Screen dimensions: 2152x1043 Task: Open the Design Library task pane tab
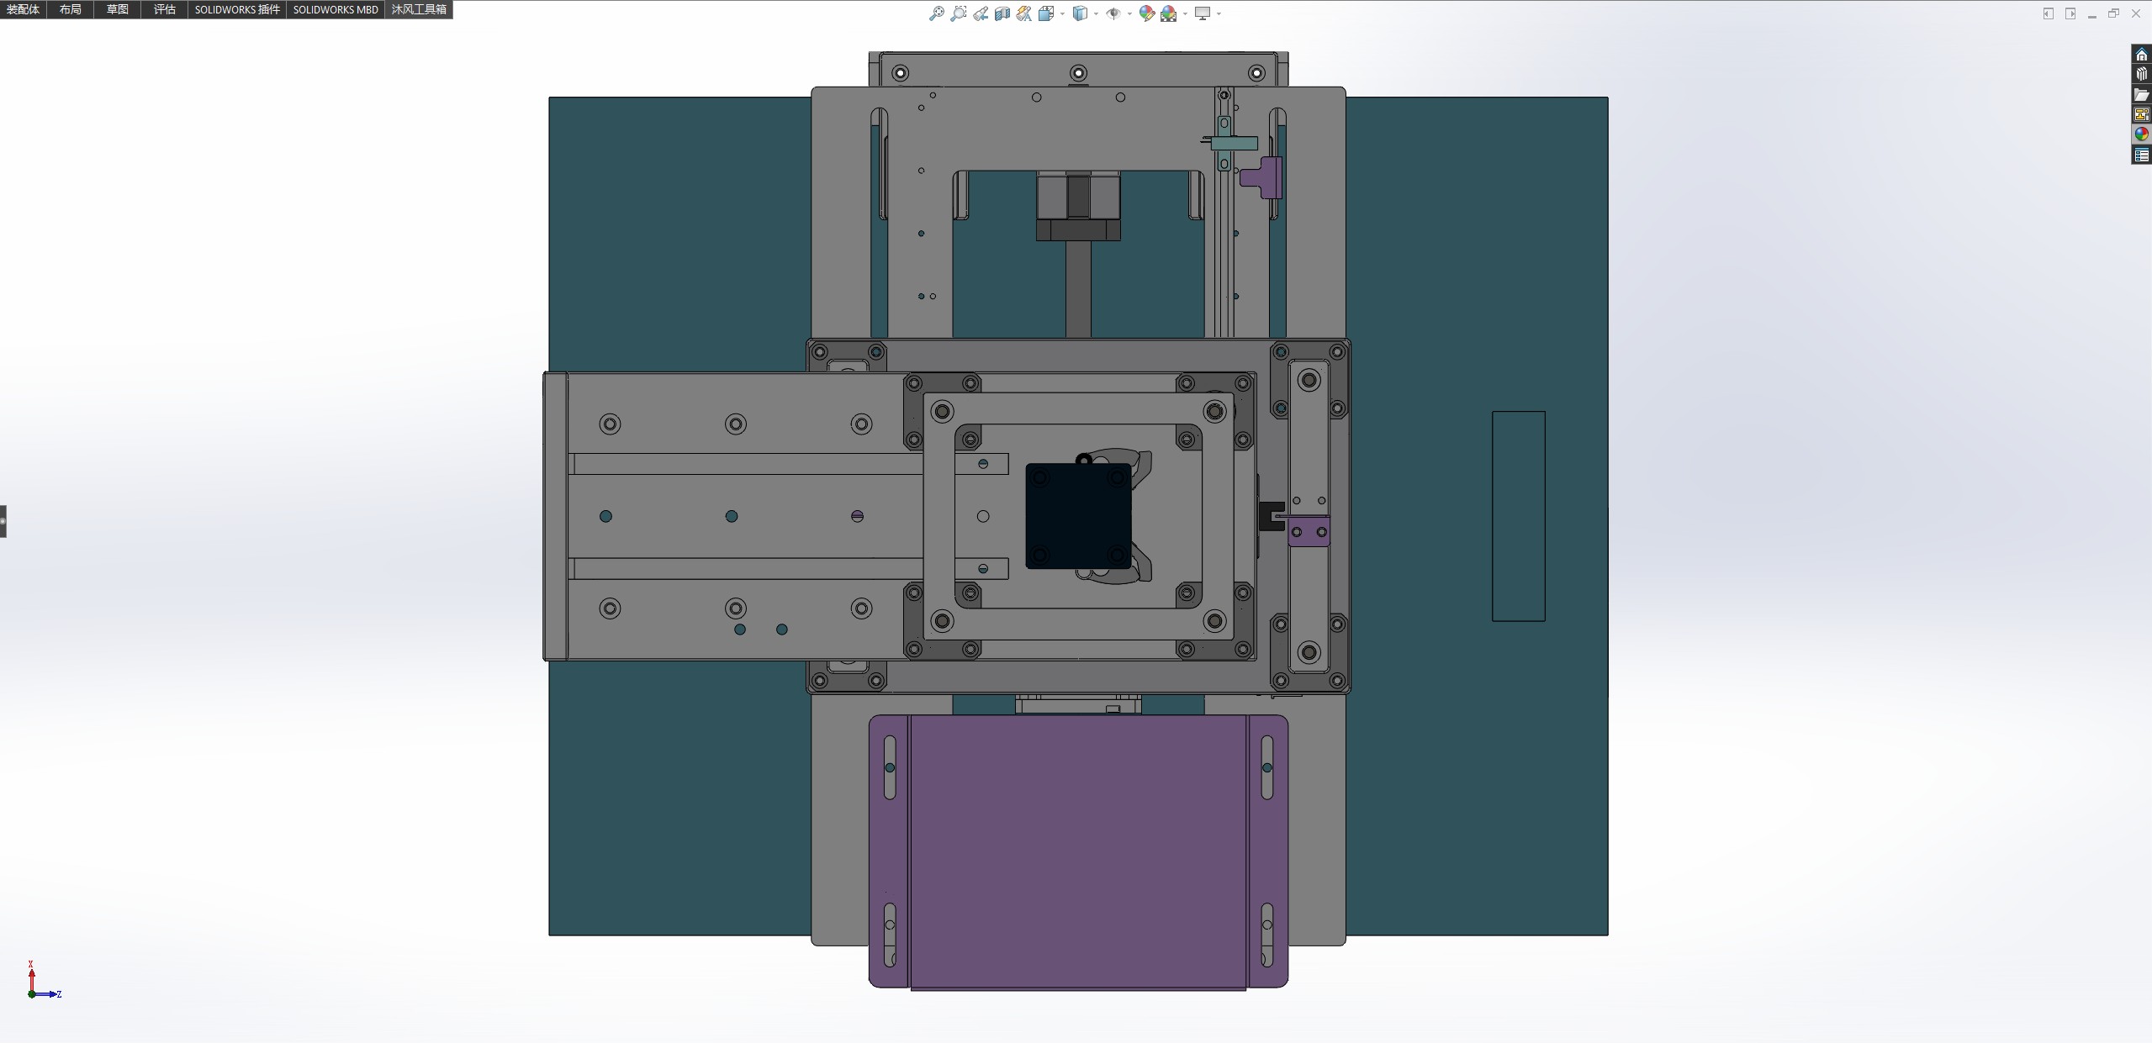pos(2141,74)
